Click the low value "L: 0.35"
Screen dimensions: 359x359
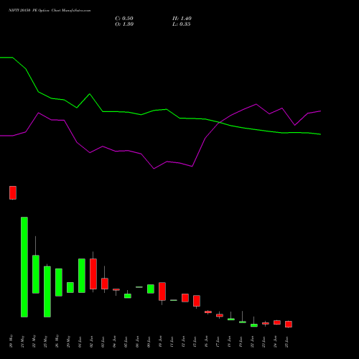(182, 24)
